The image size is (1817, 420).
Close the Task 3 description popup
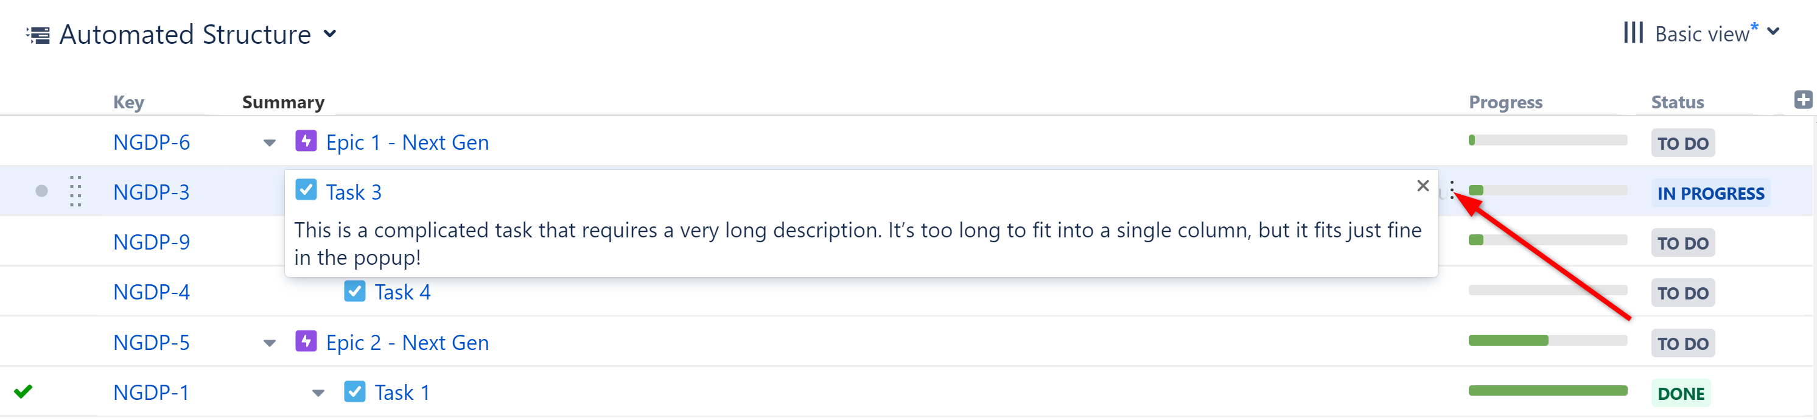tap(1423, 186)
